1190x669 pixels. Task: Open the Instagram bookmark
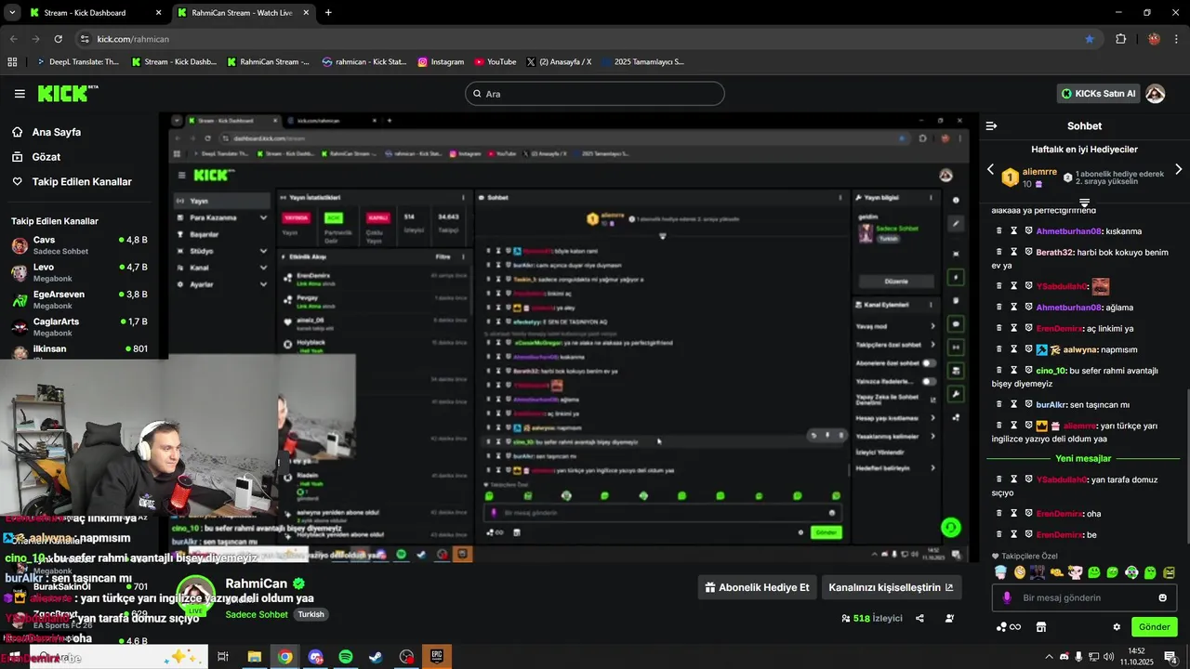pos(441,62)
